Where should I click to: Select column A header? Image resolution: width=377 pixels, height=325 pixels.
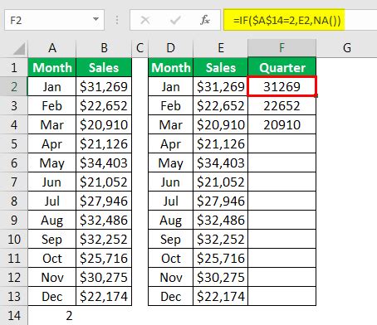[52, 48]
